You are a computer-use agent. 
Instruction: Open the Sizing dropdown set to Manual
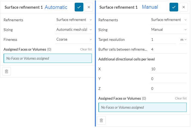(x=169, y=30)
